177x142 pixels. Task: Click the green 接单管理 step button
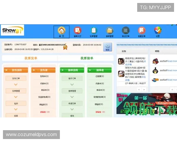[x=72, y=91]
